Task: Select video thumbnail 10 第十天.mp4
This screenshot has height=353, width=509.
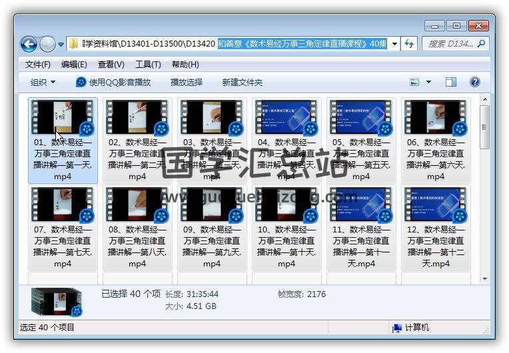Action: (x=286, y=204)
